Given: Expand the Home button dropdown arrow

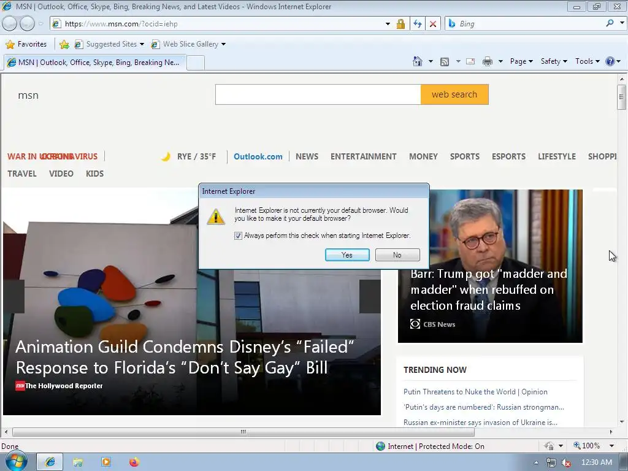Looking at the screenshot, I should click(x=431, y=61).
